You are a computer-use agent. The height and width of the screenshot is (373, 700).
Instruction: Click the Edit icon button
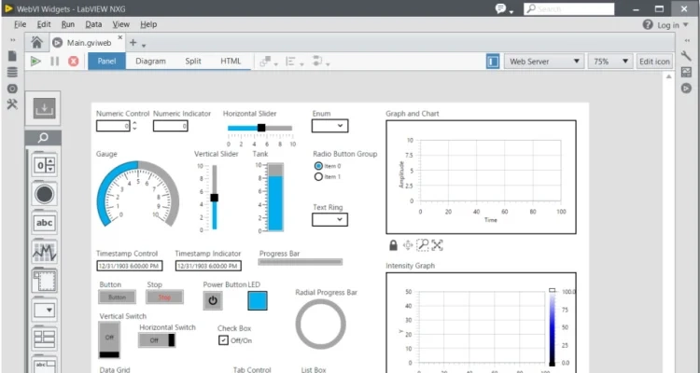pos(653,62)
